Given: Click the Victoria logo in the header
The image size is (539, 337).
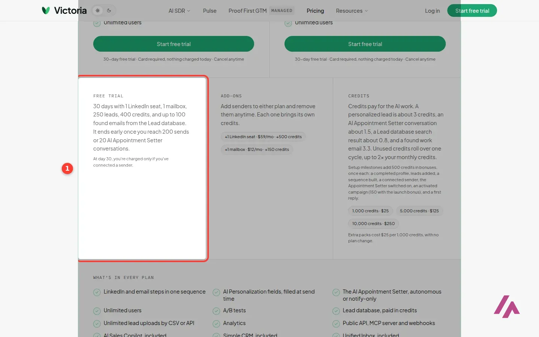Looking at the screenshot, I should click(64, 10).
